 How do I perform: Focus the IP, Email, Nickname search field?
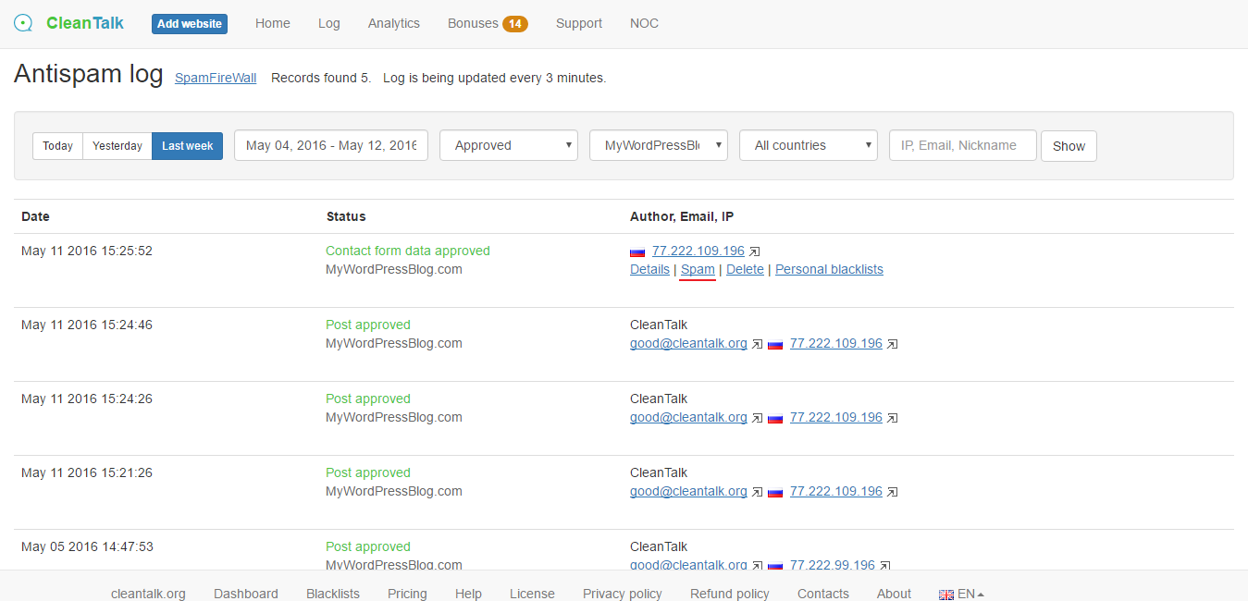point(963,145)
